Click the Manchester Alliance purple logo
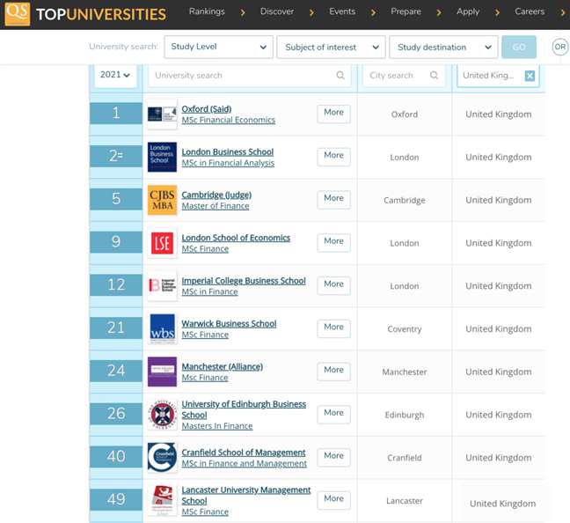This screenshot has width=570, height=523. pos(162,372)
